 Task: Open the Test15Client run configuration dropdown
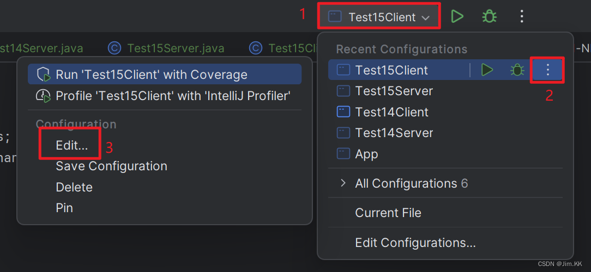379,16
